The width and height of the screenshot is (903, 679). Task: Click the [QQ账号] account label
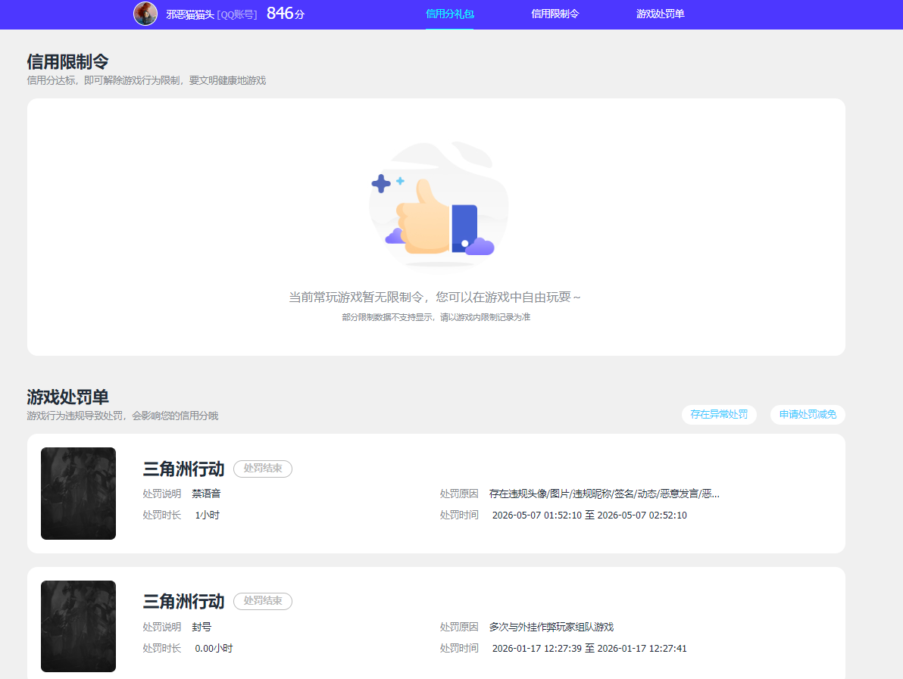pos(236,14)
